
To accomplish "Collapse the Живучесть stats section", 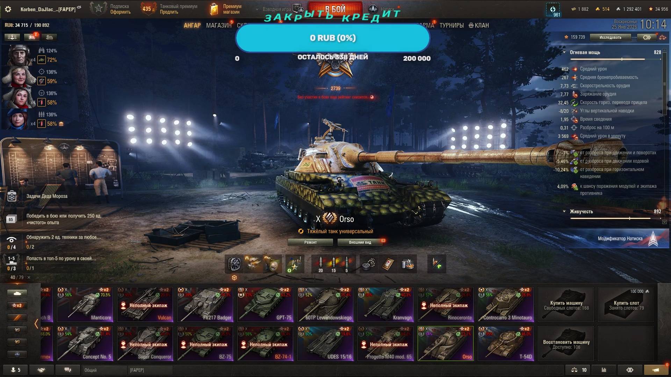I will pyautogui.click(x=564, y=212).
